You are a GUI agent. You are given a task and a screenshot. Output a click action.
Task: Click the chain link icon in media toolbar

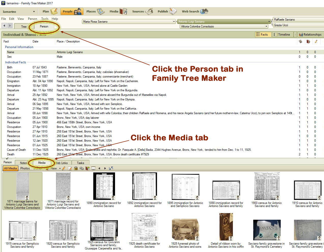[x=81, y=168]
